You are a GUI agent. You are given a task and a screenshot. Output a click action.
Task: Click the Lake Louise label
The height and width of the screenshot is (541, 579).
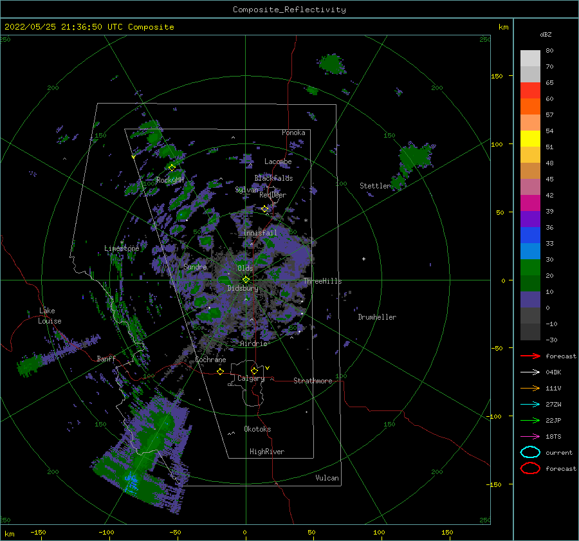tap(50, 316)
